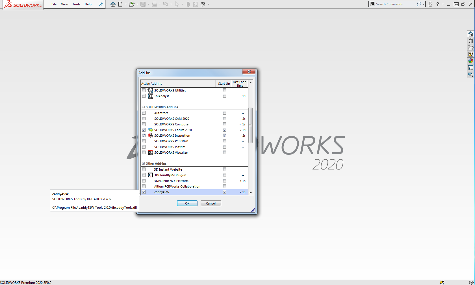Open the Tools menu
The width and height of the screenshot is (475, 285).
pos(76,4)
